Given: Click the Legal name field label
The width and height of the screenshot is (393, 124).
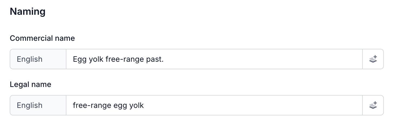Looking at the screenshot, I should click(x=31, y=85).
